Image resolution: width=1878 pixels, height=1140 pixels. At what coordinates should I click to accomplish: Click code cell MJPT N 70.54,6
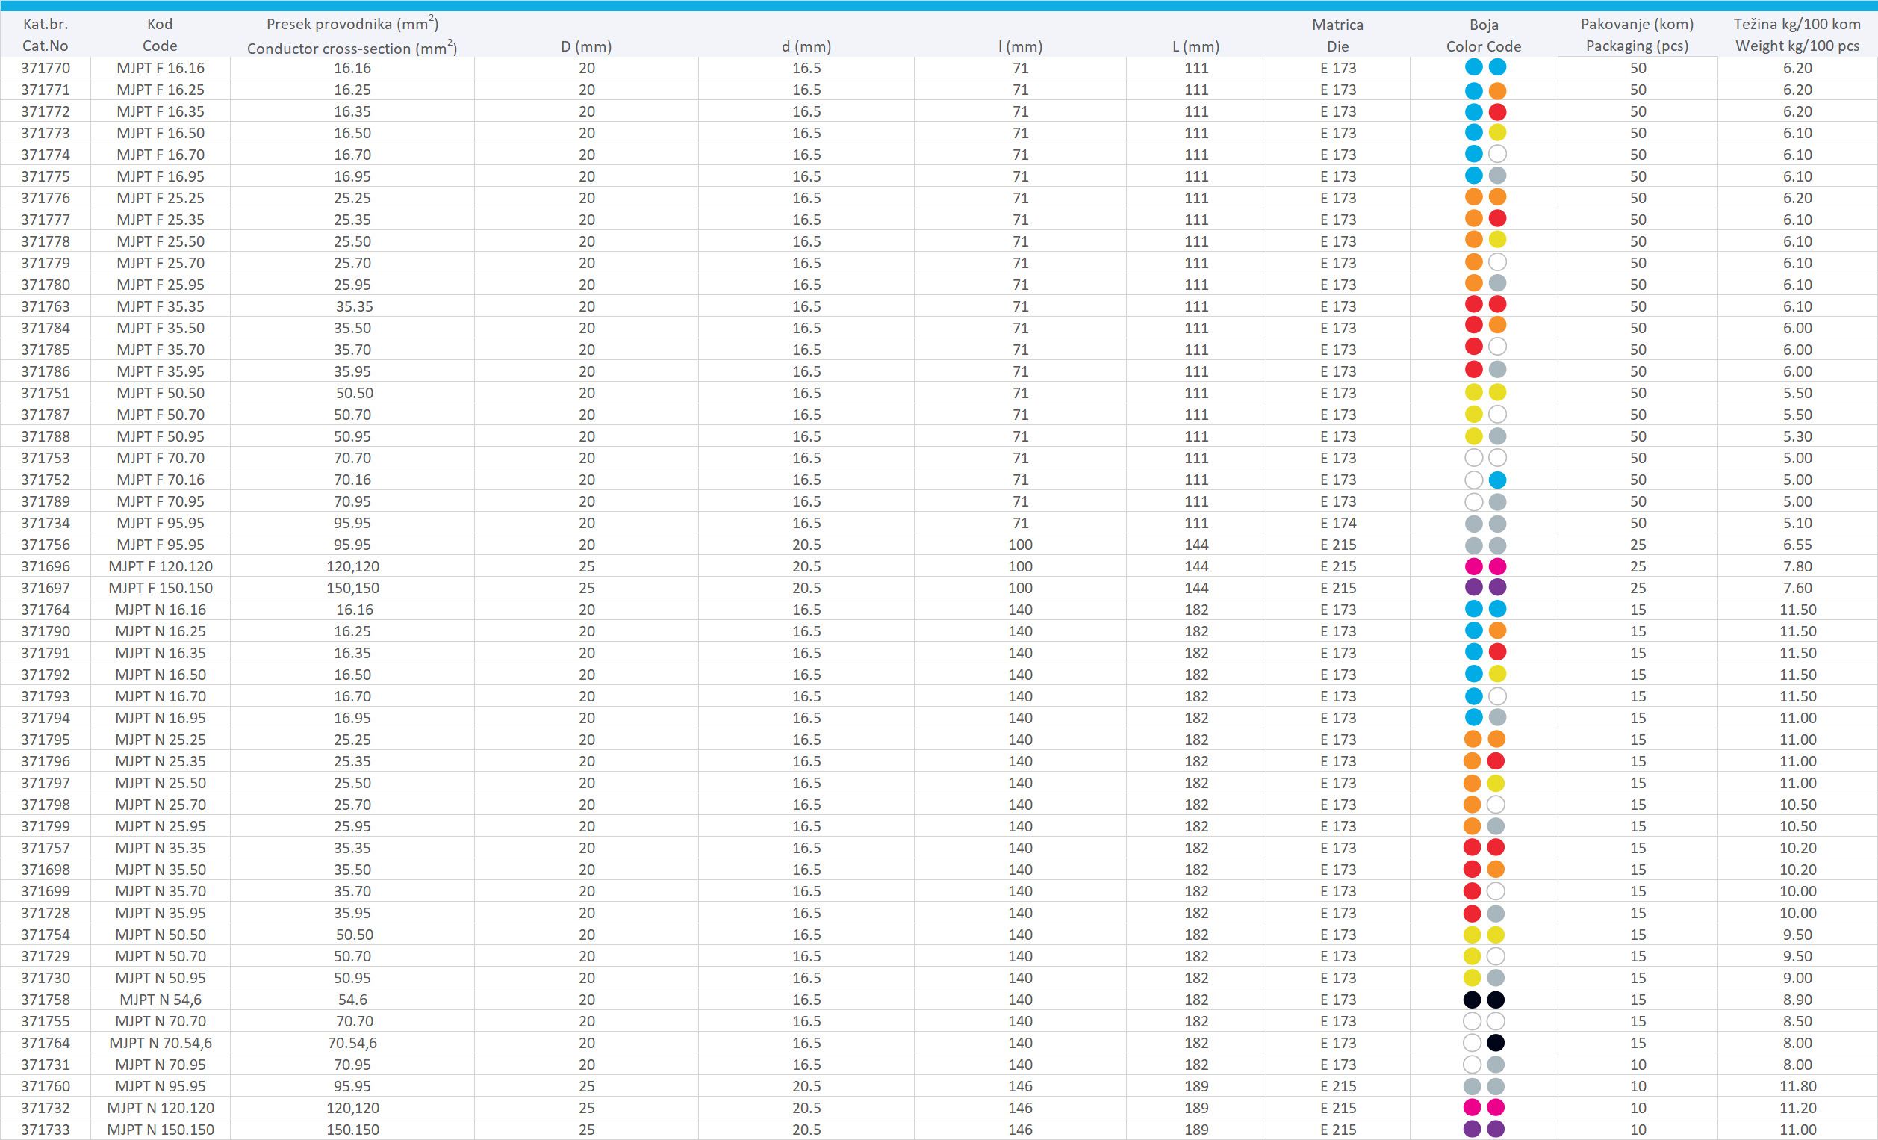click(x=160, y=1043)
